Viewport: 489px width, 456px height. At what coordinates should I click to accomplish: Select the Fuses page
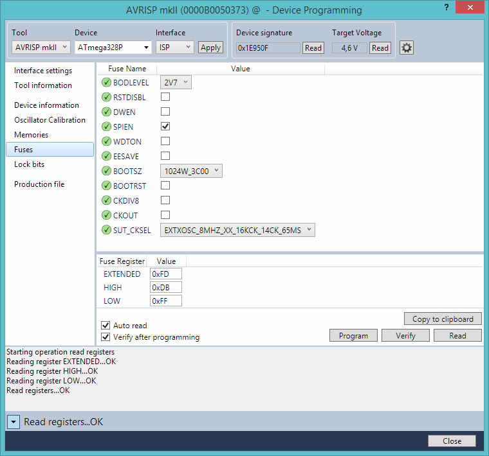click(x=50, y=150)
